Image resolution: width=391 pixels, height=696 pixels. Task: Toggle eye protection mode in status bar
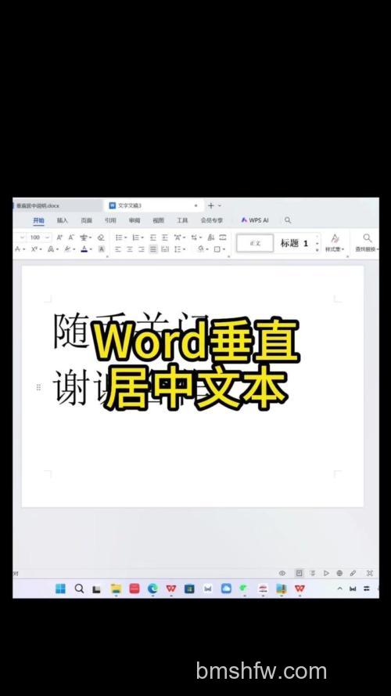click(x=282, y=573)
